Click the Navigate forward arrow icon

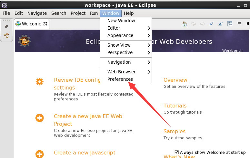pyautogui.click(x=203, y=24)
